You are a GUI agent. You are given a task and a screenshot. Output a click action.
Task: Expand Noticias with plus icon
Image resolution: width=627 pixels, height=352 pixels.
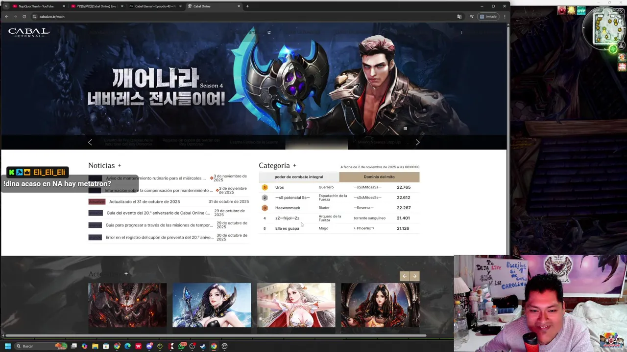click(119, 166)
